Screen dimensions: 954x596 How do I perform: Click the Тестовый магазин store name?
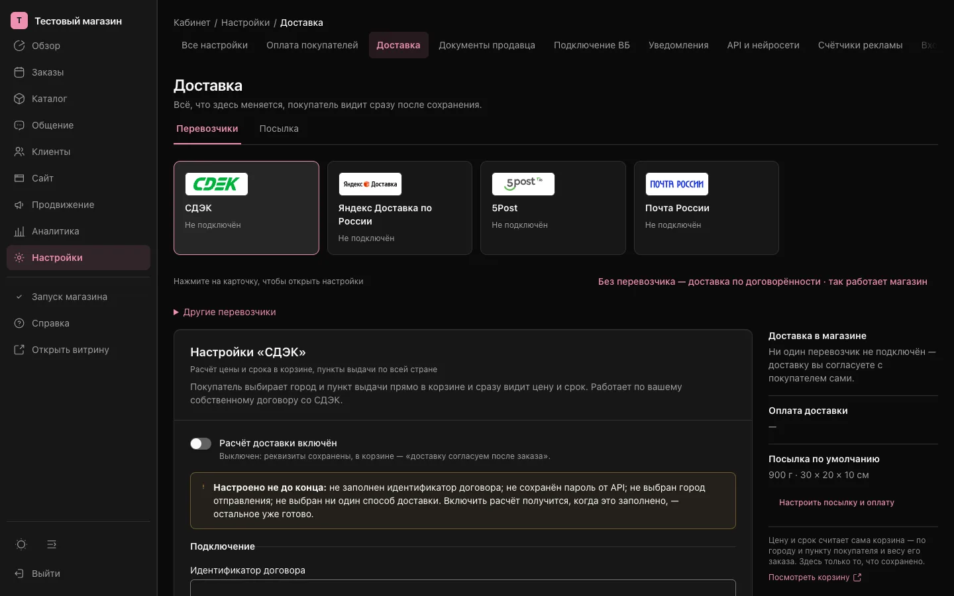(x=78, y=21)
